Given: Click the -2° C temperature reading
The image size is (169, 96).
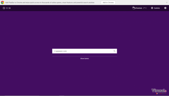Looking at the screenshot, I should tap(144, 8).
